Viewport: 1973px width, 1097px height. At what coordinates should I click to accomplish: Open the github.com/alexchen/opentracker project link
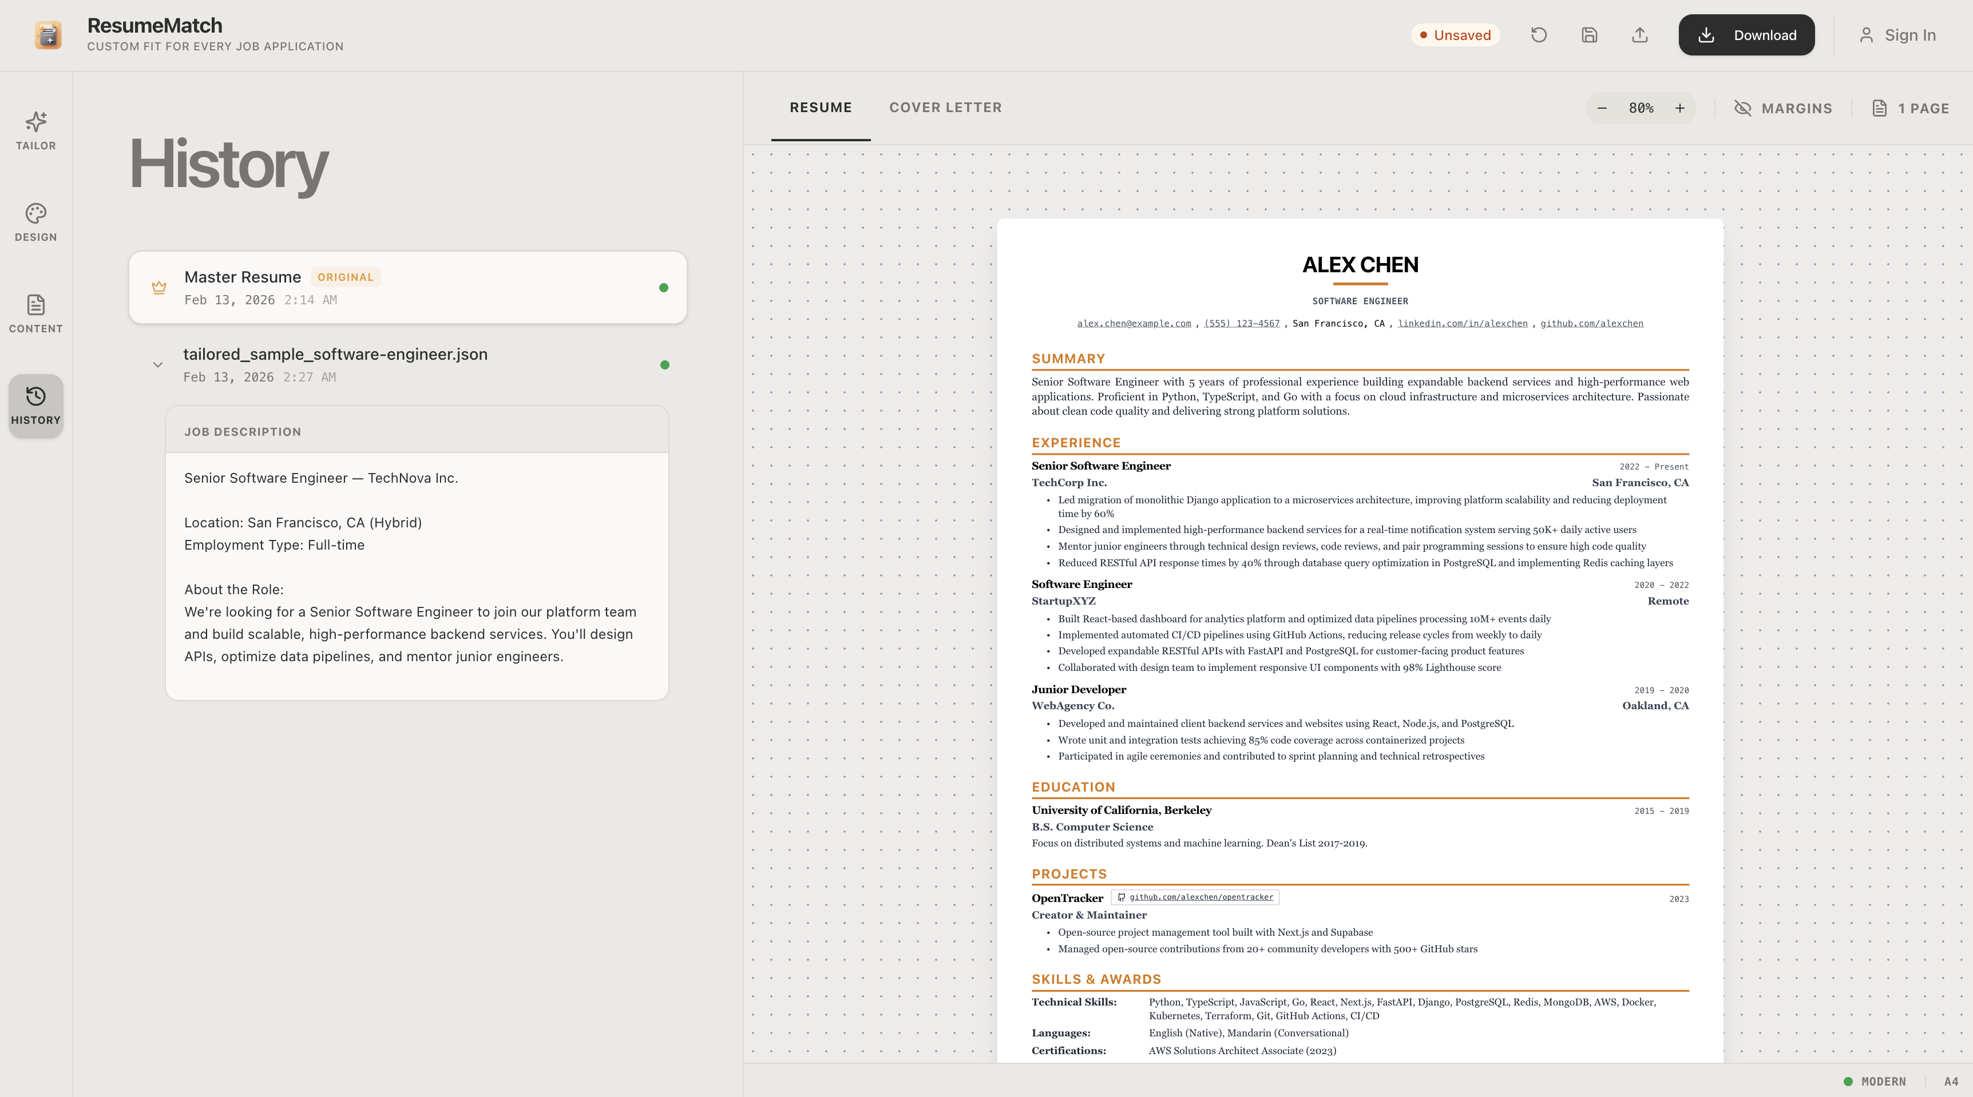pyautogui.click(x=1201, y=898)
